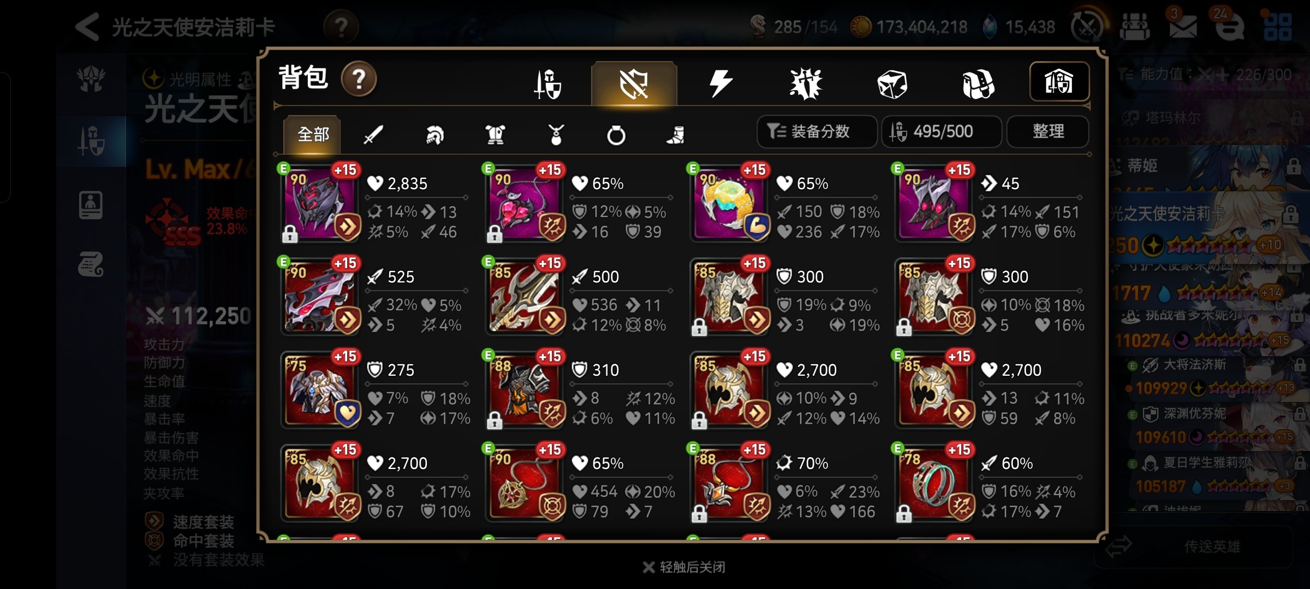Viewport: 1310px width, 589px height.
Task: Filter the bag by ring icon
Action: coord(616,134)
